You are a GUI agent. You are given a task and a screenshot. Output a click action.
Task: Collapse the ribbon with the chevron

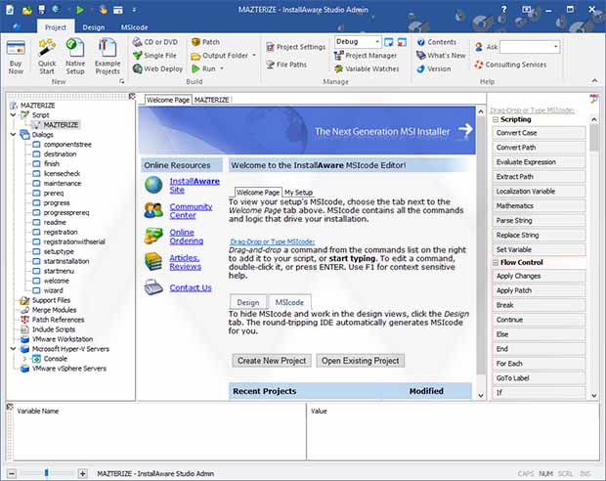click(595, 81)
